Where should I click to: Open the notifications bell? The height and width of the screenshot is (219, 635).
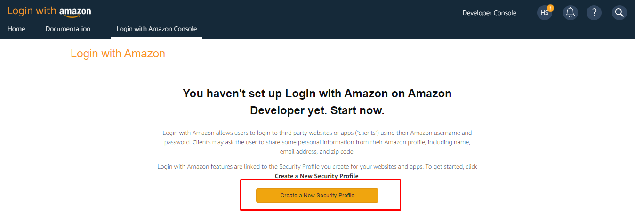(570, 13)
